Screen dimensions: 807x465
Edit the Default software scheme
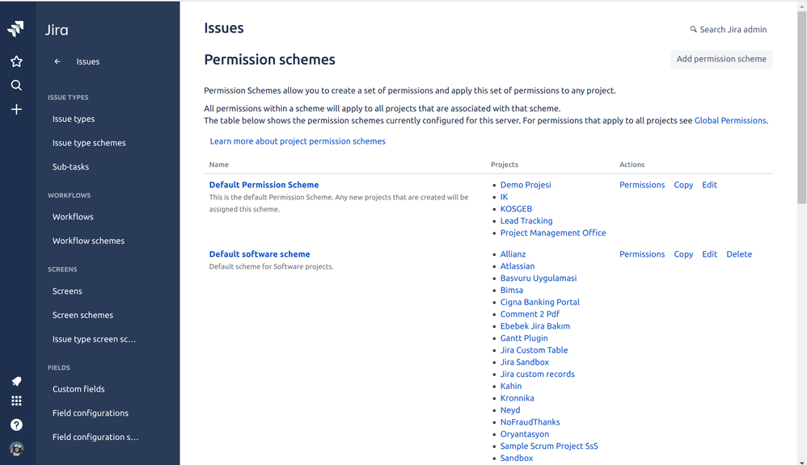pyautogui.click(x=709, y=254)
